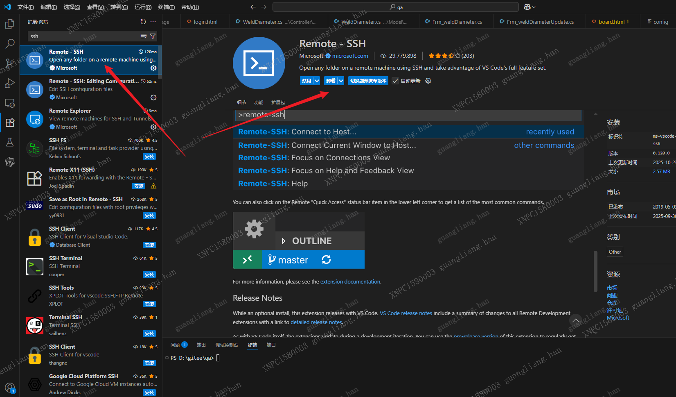Open the Extension Pack tab
This screenshot has width=676, height=397.
point(278,102)
